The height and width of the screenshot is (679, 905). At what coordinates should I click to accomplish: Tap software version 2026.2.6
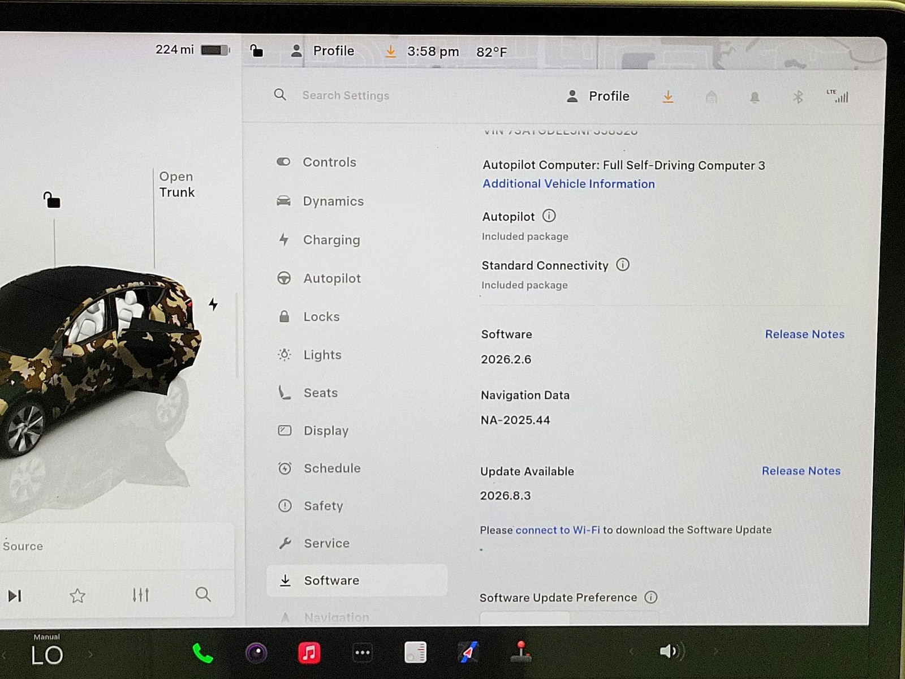(506, 359)
